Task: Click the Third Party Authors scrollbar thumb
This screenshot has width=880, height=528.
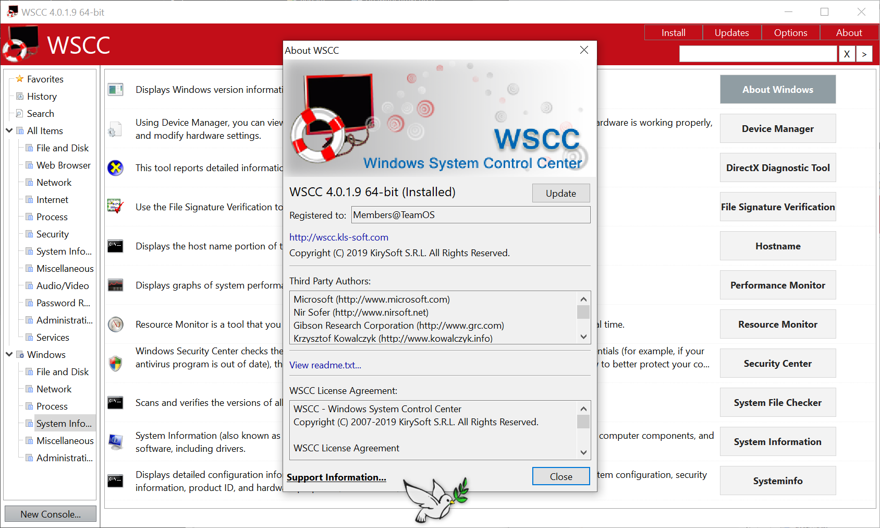Action: click(583, 312)
